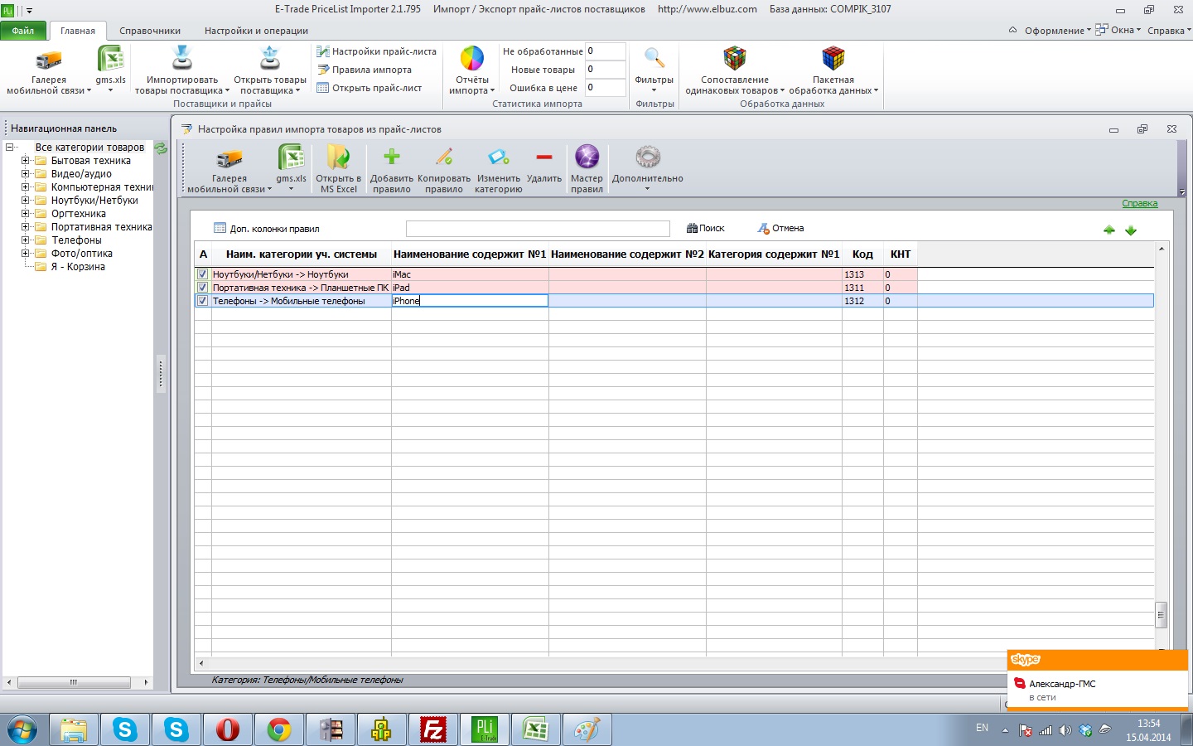Open Google Chrome from the taskbar
Screen dimensions: 1193x746
pyautogui.click(x=279, y=730)
